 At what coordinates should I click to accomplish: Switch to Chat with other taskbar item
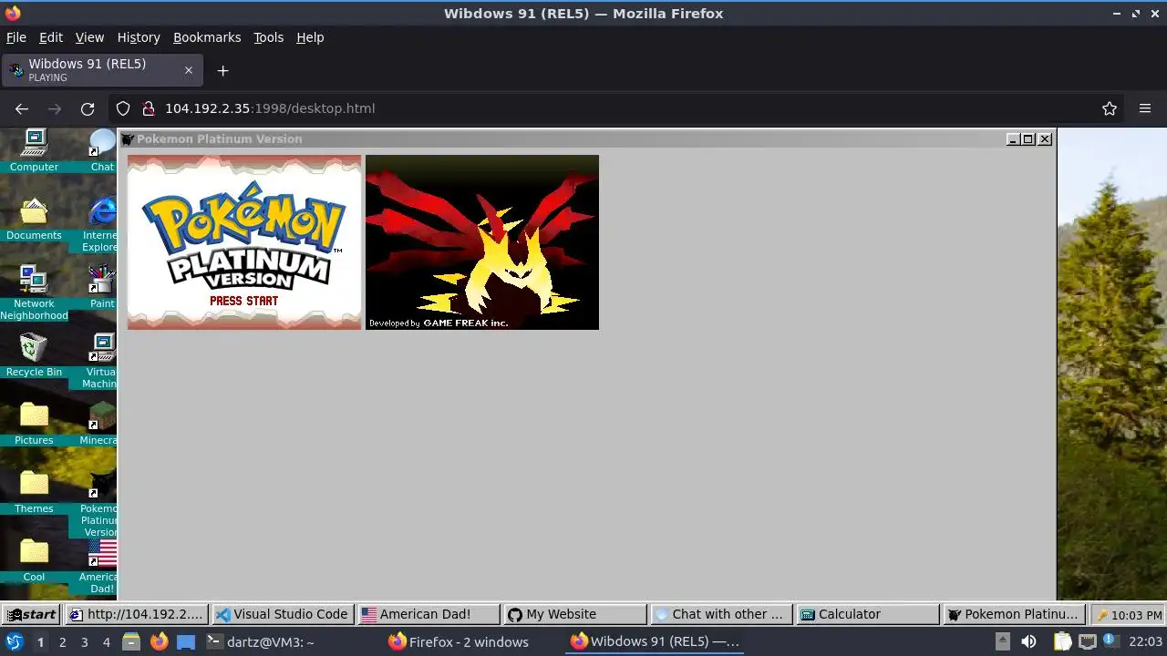point(721,614)
